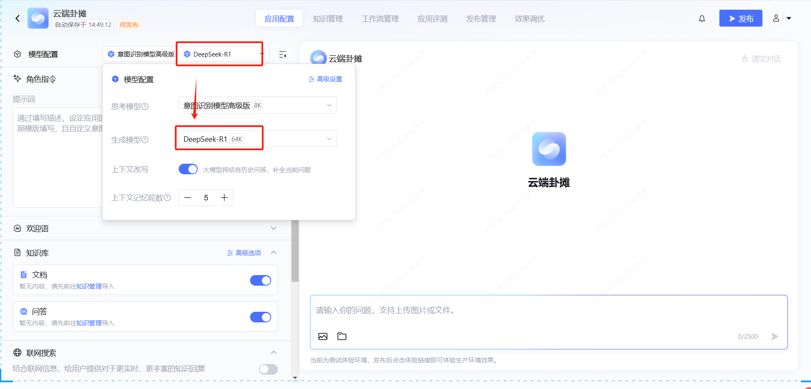Open the notification bell
The image size is (811, 389).
pos(702,19)
